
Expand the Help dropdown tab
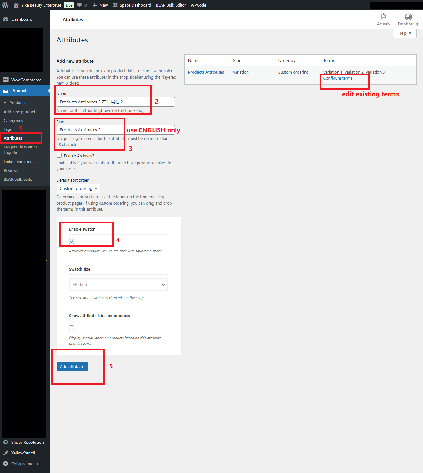coord(404,33)
